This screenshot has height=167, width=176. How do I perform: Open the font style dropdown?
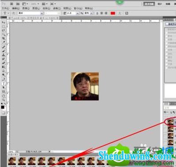tap(59, 13)
